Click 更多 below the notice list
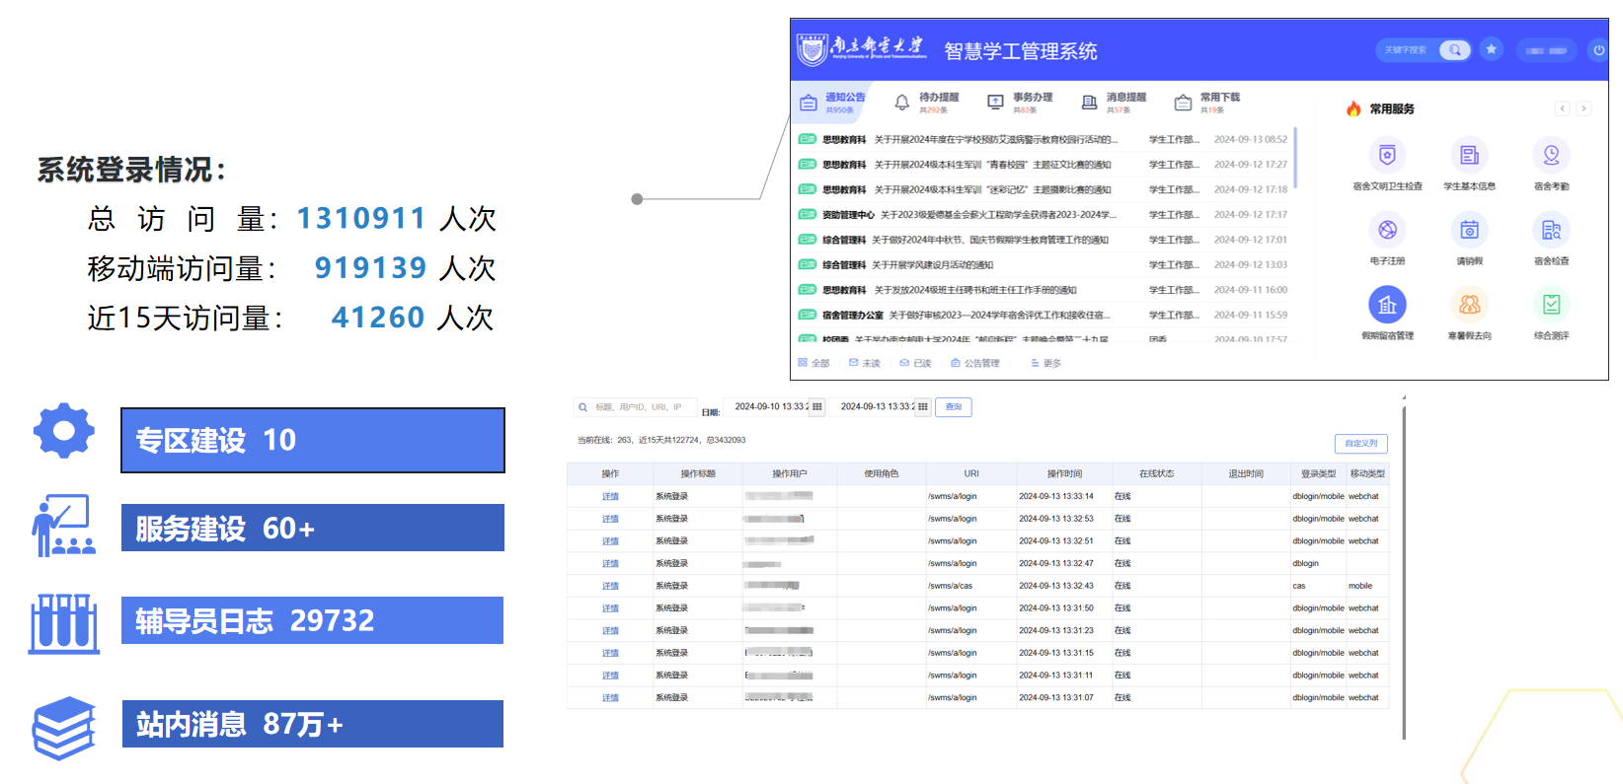This screenshot has width=1623, height=784. (1046, 363)
